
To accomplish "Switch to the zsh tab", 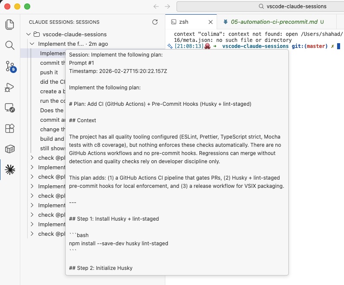I will pos(191,22).
